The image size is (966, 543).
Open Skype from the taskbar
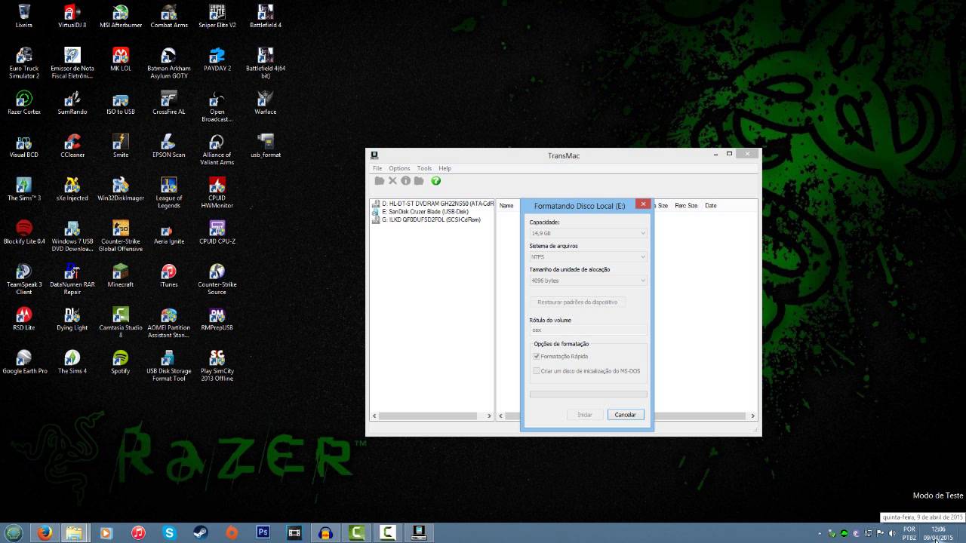(169, 533)
